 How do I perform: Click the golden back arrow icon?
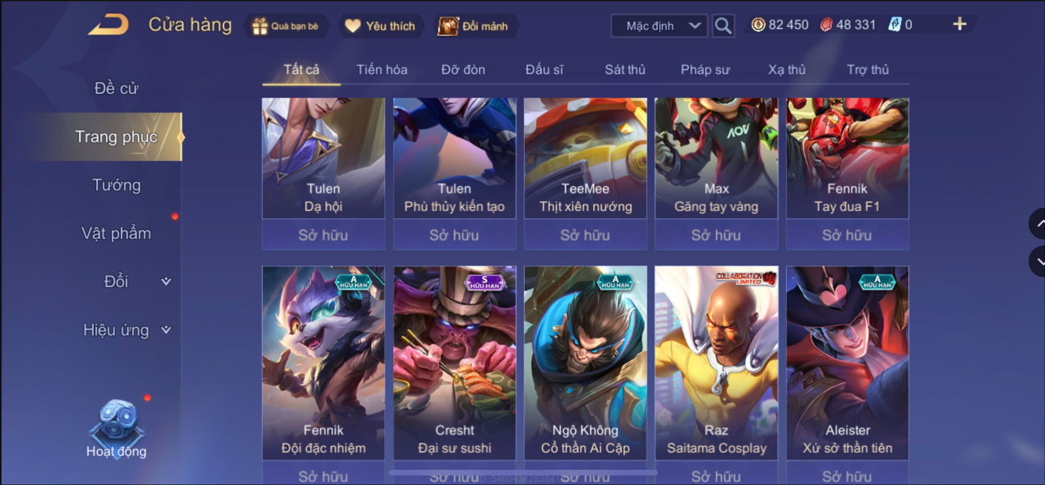(x=108, y=25)
